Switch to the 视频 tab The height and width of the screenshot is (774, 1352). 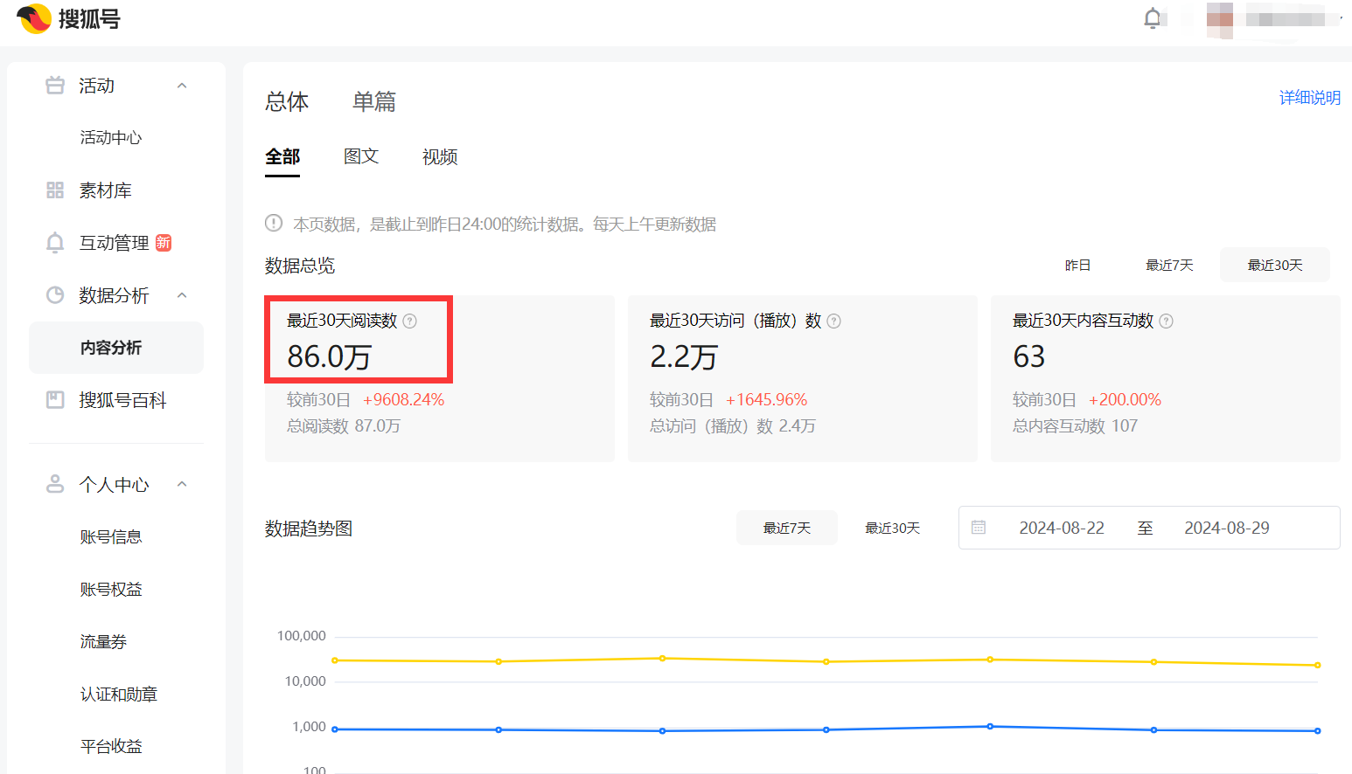pyautogui.click(x=439, y=157)
